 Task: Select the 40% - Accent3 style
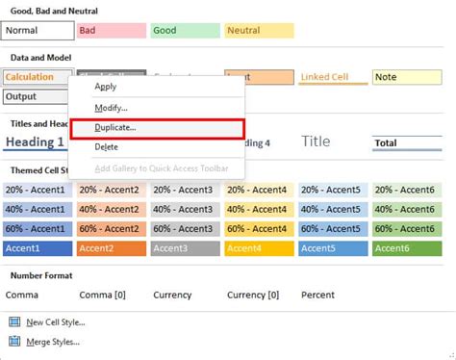coord(186,209)
